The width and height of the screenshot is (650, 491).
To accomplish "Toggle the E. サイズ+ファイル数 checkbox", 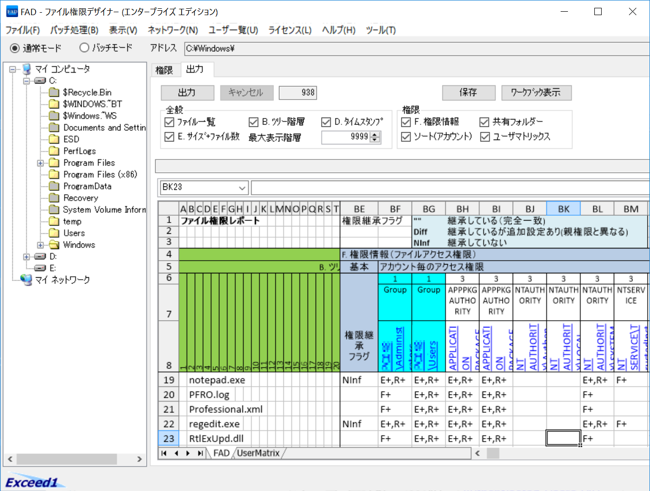I will click(x=169, y=137).
